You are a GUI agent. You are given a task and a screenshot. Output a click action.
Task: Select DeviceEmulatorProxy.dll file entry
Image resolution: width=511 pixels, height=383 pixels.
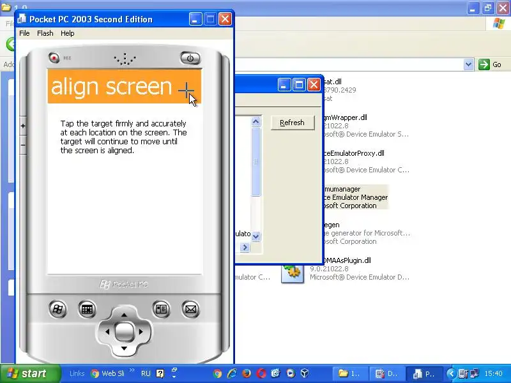365,161
